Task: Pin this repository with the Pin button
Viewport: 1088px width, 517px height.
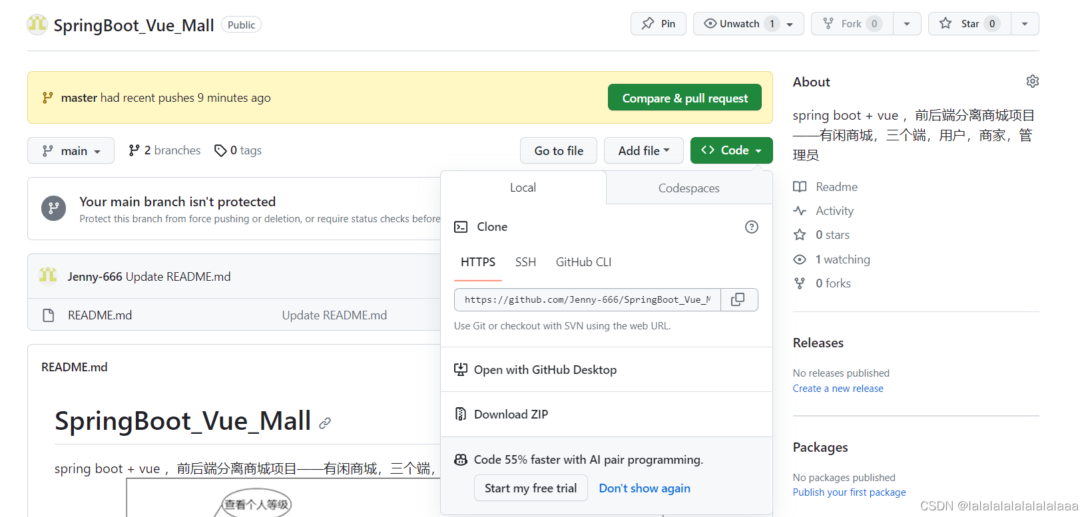Action: click(x=659, y=24)
